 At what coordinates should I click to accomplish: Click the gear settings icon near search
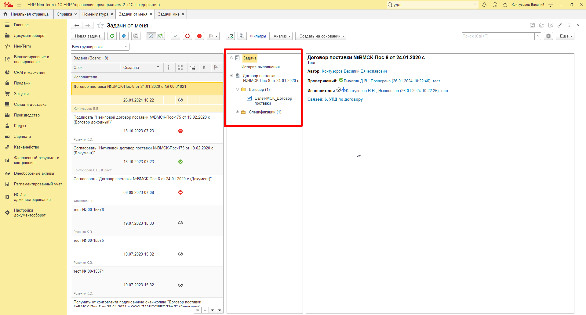coord(548,36)
